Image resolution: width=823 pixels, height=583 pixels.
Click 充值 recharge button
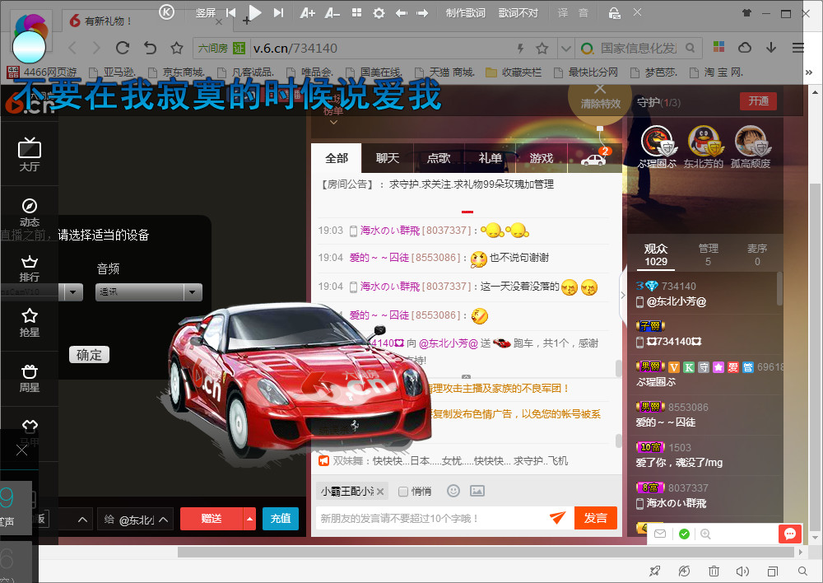pyautogui.click(x=281, y=519)
